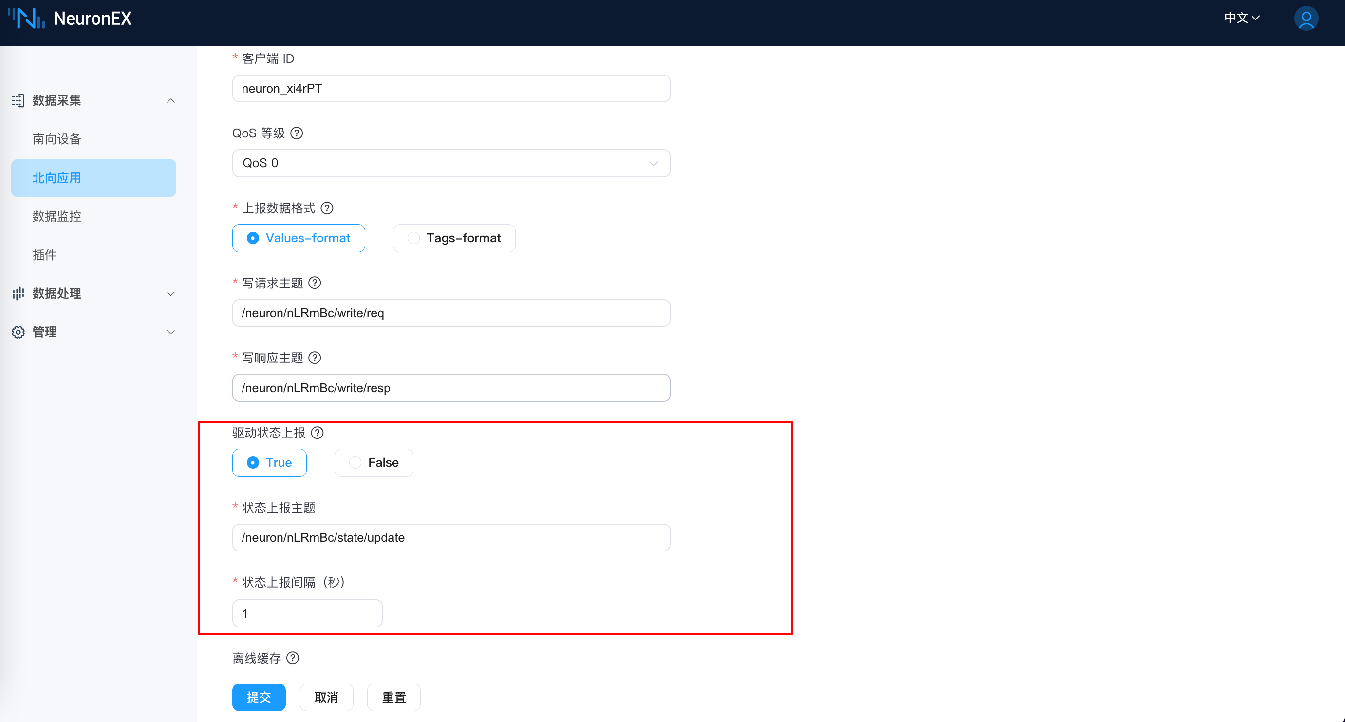Image resolution: width=1345 pixels, height=722 pixels.
Task: Expand 数据处理 section in sidebar
Action: tap(93, 293)
